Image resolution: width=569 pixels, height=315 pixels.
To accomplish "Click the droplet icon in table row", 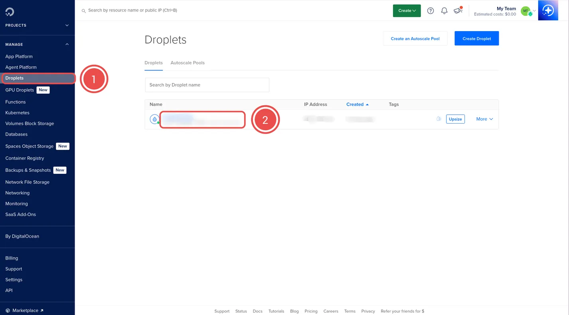I will tap(154, 119).
